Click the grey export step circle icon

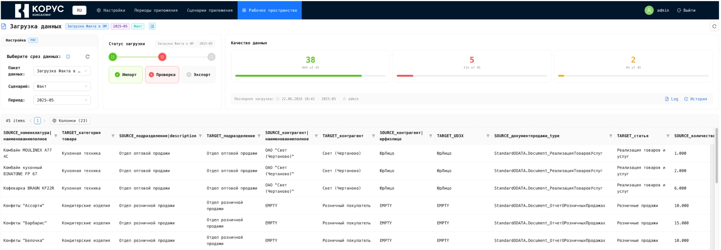[x=211, y=57]
